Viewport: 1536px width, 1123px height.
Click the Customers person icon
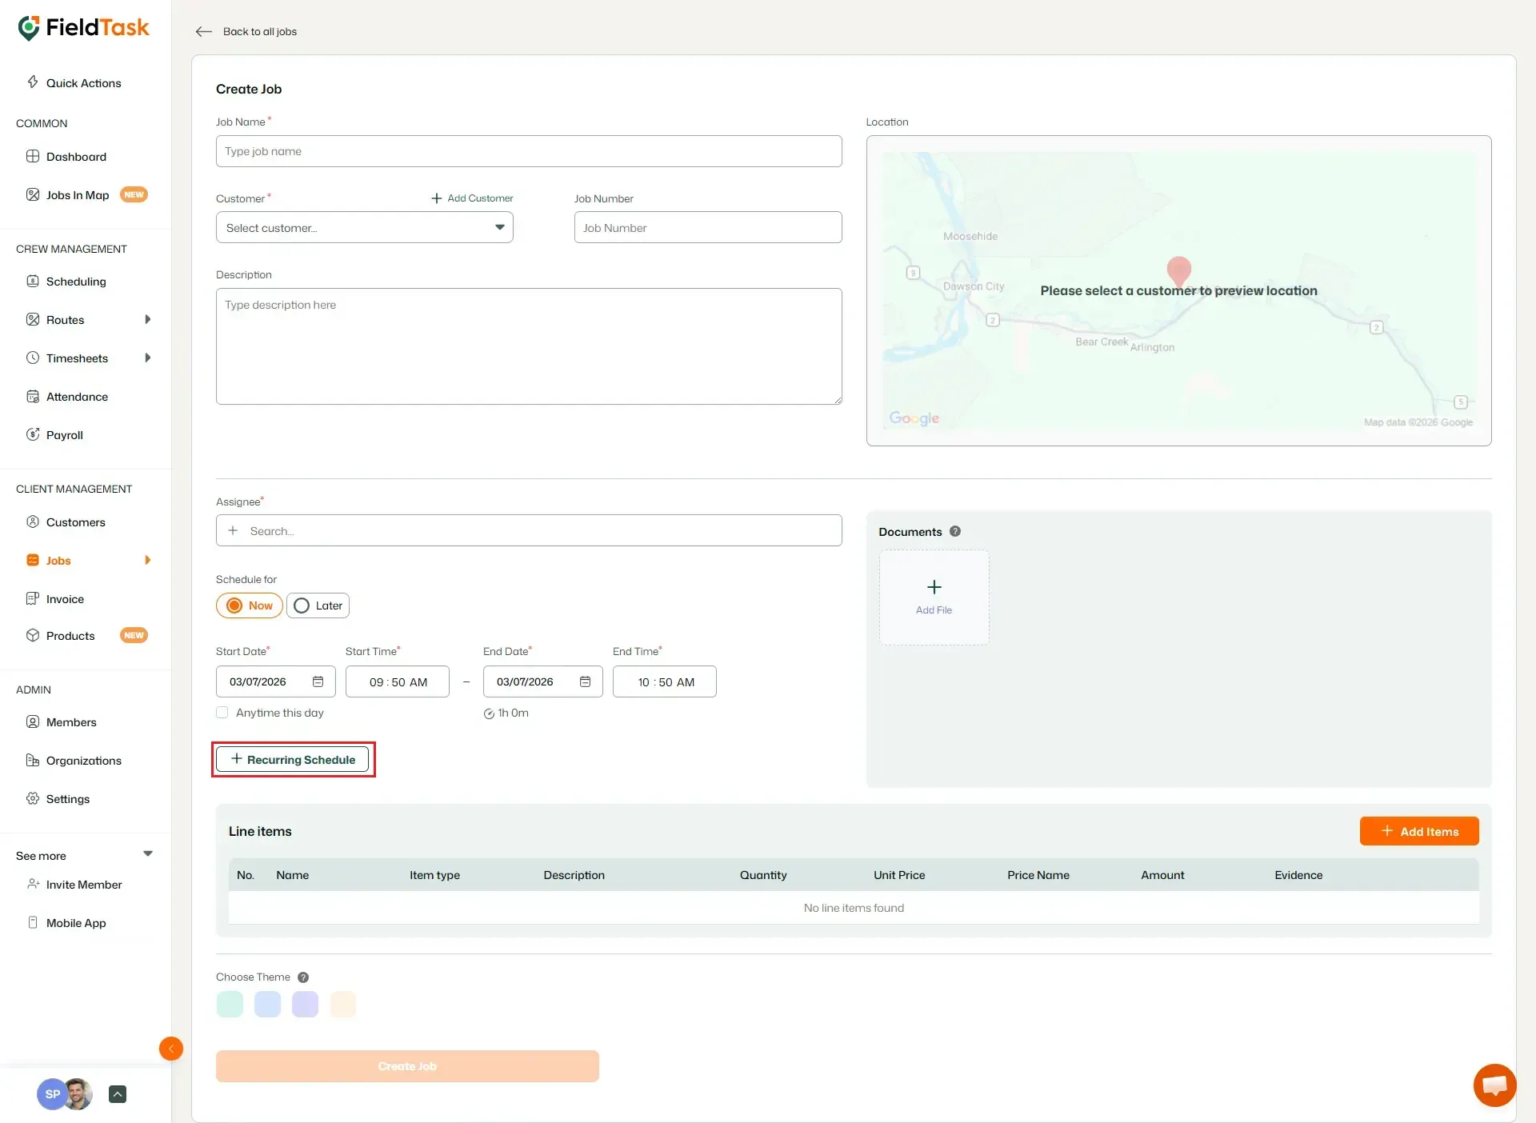point(33,522)
